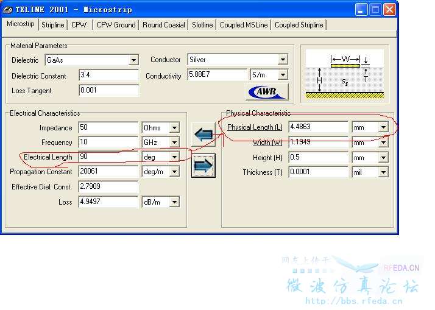Image resolution: width=435 pixels, height=310 pixels.
Task: Click the "Physical Length (L)" label
Action: pos(255,127)
